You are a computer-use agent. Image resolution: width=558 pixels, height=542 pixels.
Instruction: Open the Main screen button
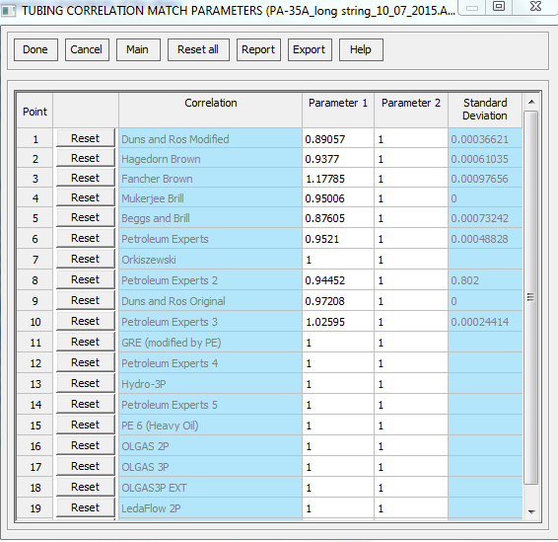pos(138,50)
